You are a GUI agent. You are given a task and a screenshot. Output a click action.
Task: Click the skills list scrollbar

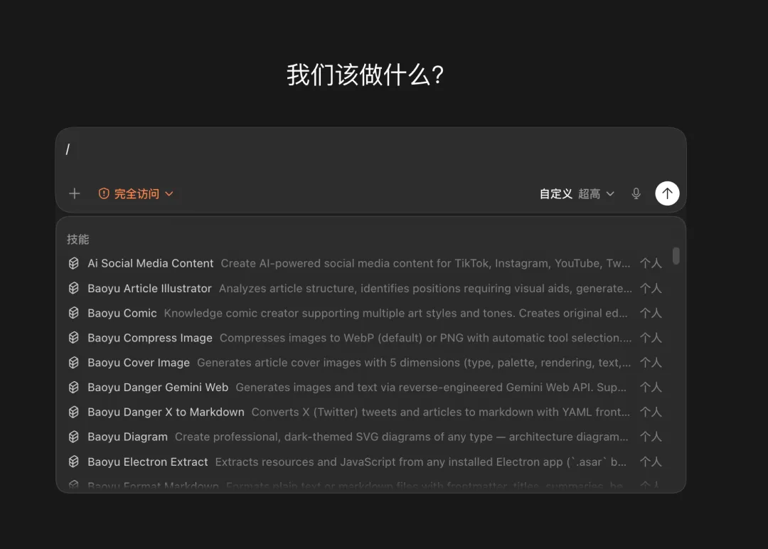coord(676,255)
